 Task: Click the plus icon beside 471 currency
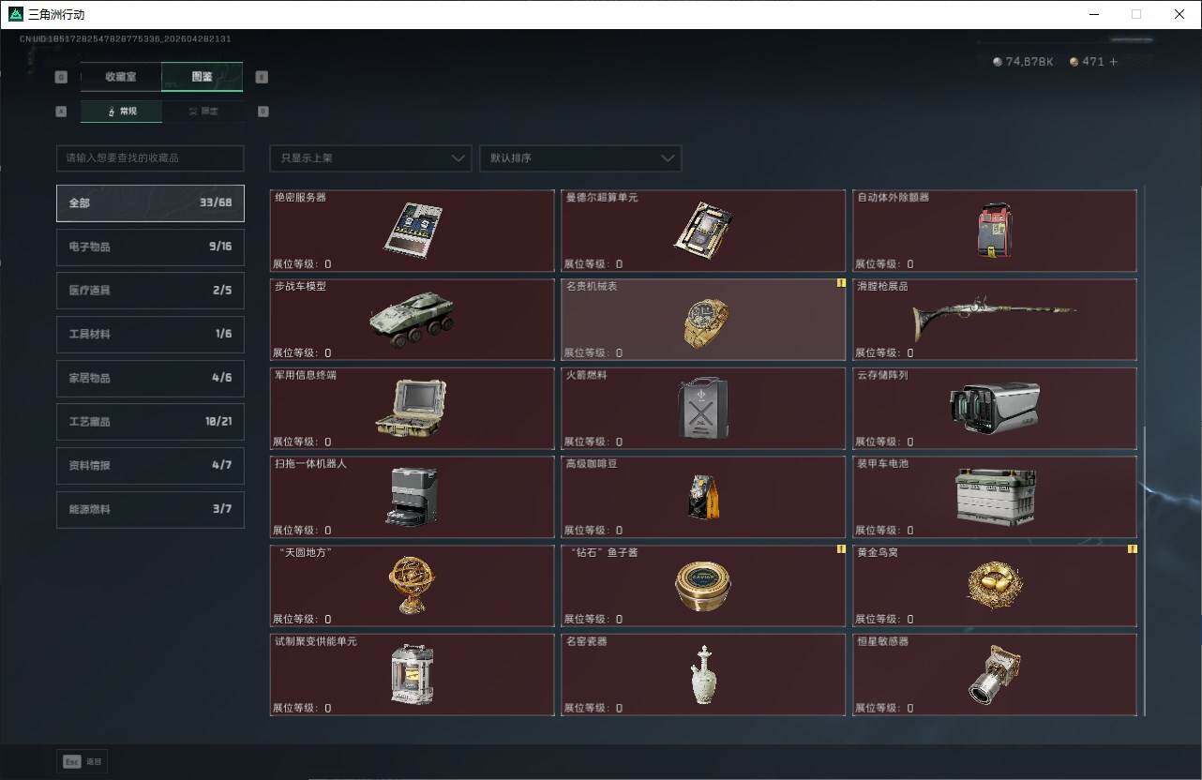tap(1114, 62)
